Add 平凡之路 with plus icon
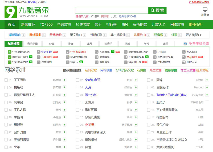Screen dimensions: 213x152 tap(64, 110)
